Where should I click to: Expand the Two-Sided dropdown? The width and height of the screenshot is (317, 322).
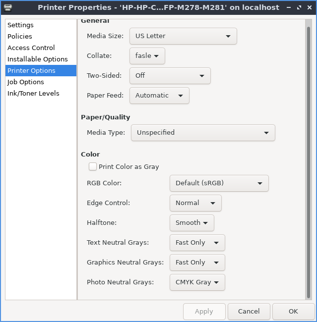(x=170, y=76)
